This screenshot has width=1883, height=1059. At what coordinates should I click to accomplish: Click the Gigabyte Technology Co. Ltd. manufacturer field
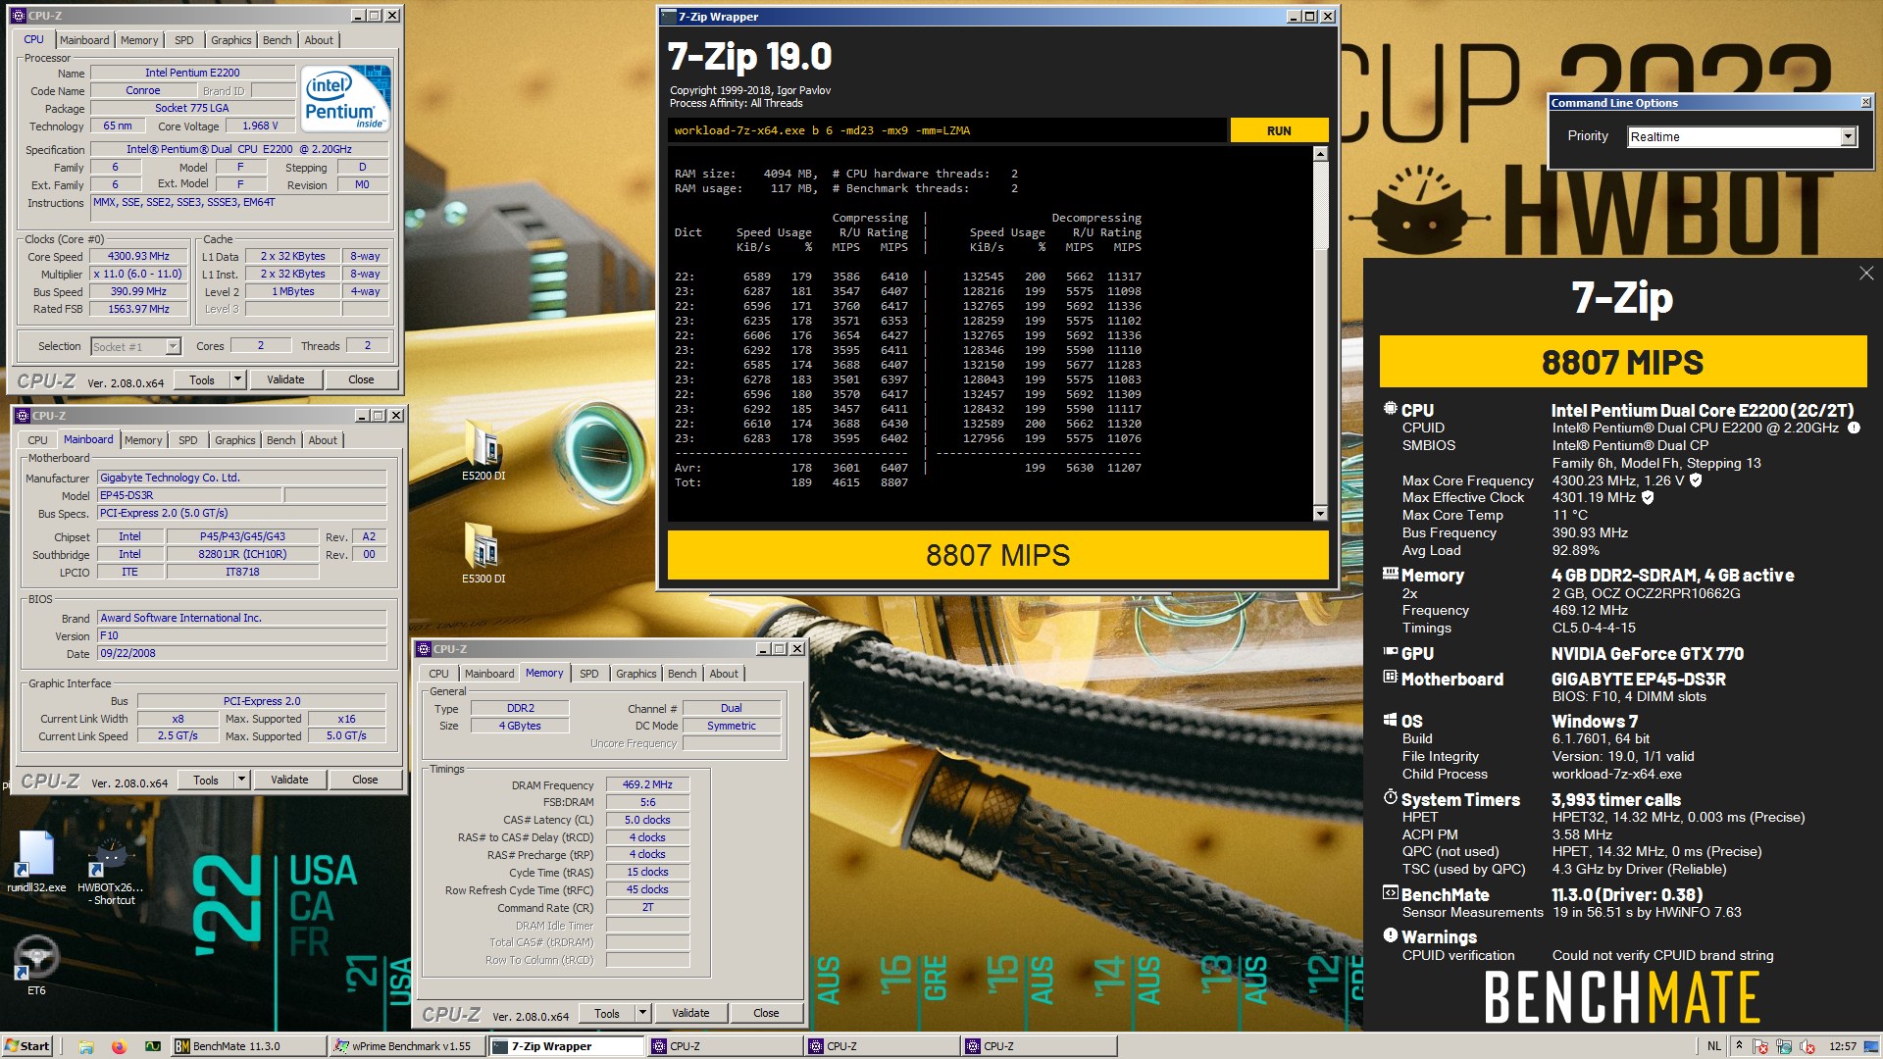click(x=242, y=478)
